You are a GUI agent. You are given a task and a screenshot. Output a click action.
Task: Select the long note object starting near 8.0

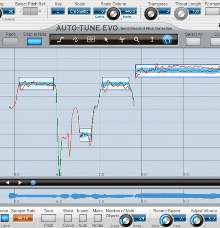(177, 71)
